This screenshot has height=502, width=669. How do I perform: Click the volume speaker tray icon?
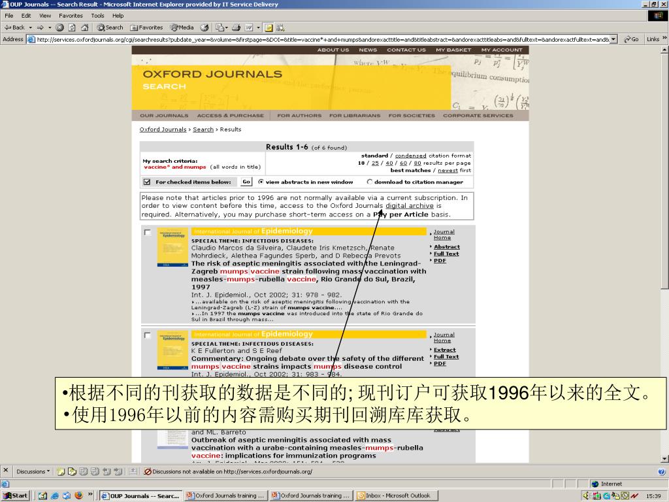click(586, 495)
